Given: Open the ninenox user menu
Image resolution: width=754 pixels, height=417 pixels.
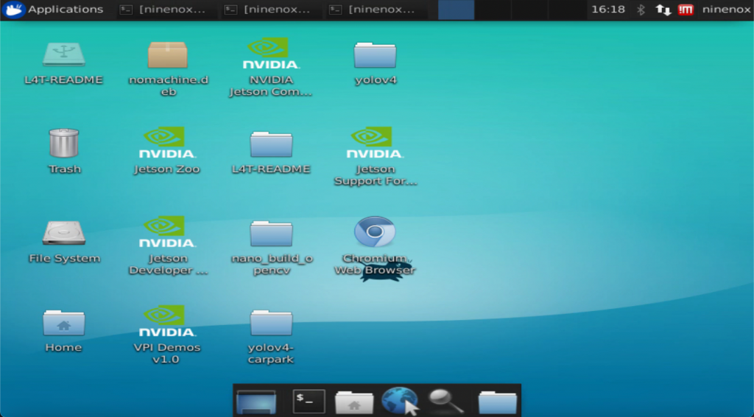Looking at the screenshot, I should 726,10.
